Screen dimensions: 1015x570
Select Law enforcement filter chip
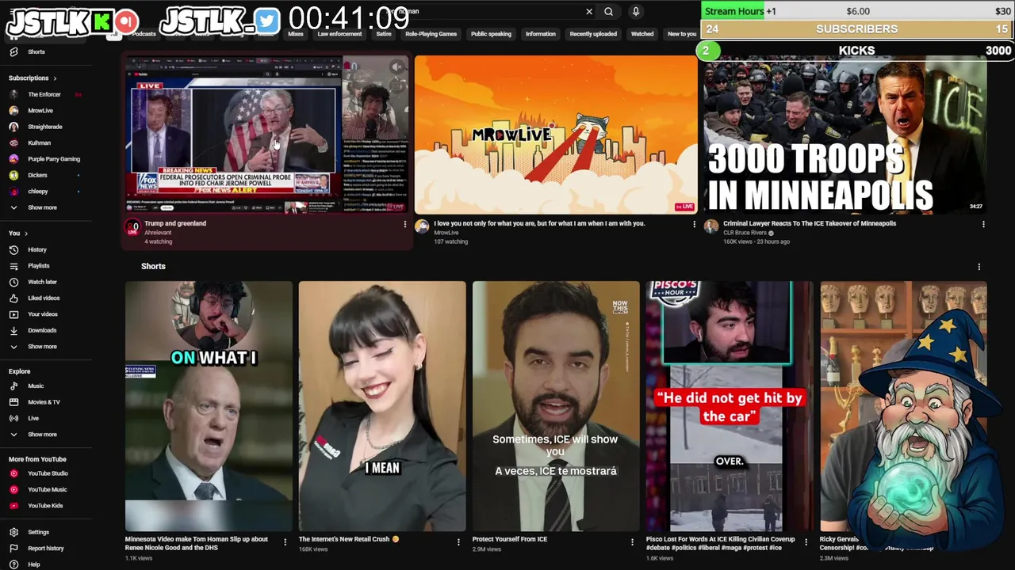click(x=339, y=34)
